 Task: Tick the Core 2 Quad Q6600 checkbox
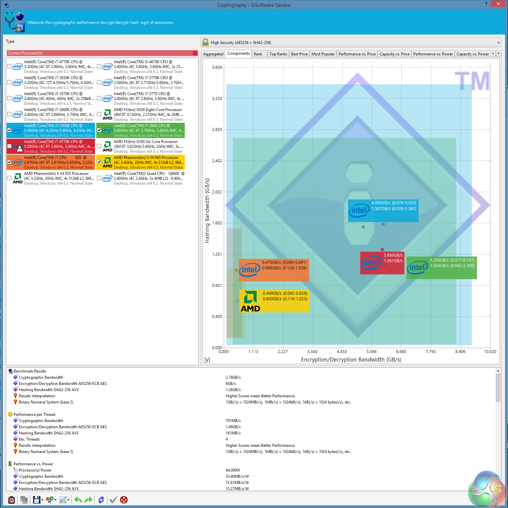[x=99, y=178]
